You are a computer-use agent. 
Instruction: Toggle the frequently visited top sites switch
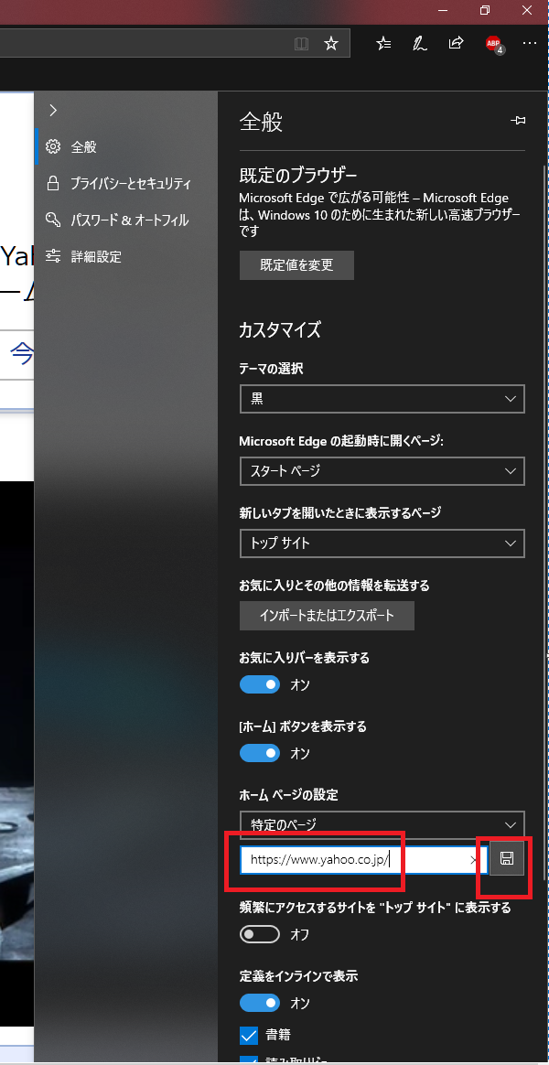pyautogui.click(x=260, y=934)
